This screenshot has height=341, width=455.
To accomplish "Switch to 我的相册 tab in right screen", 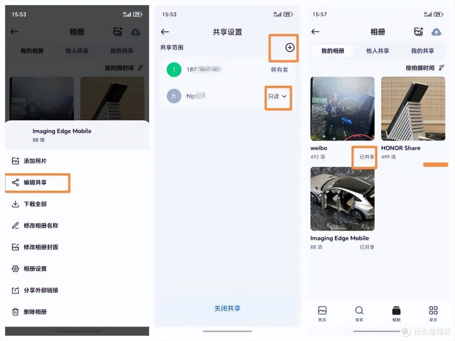I will pos(333,51).
